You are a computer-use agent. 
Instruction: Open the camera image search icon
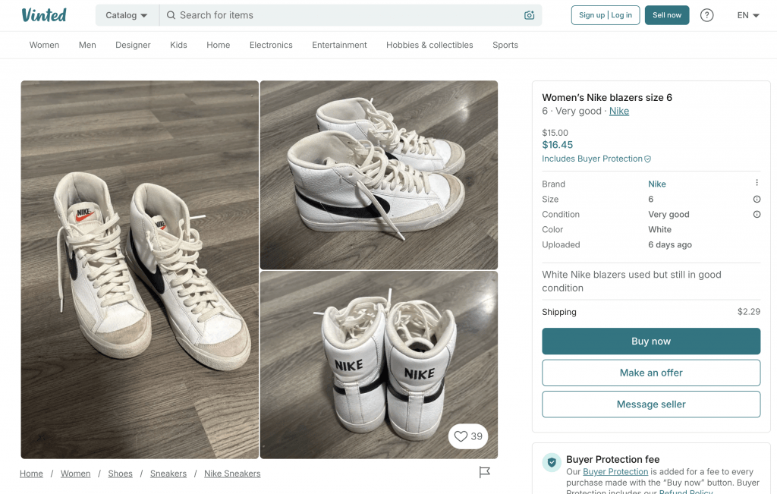(529, 15)
